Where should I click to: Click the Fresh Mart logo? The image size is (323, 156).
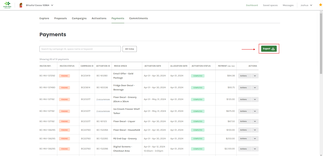(x=7, y=5)
